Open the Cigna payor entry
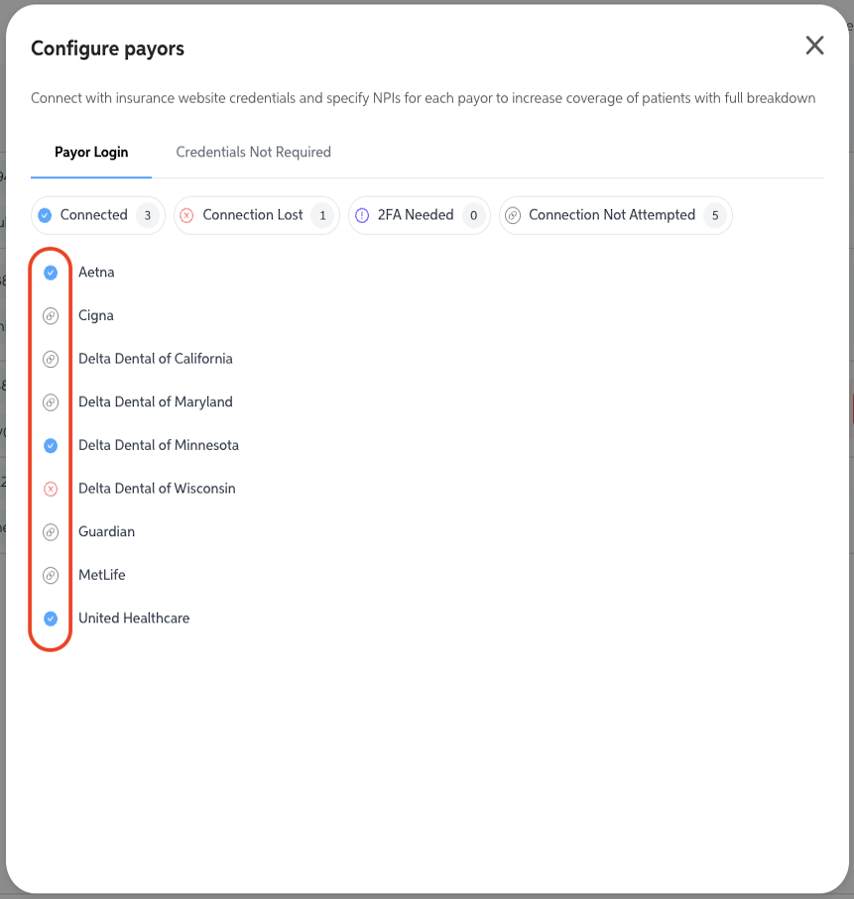 tap(96, 316)
